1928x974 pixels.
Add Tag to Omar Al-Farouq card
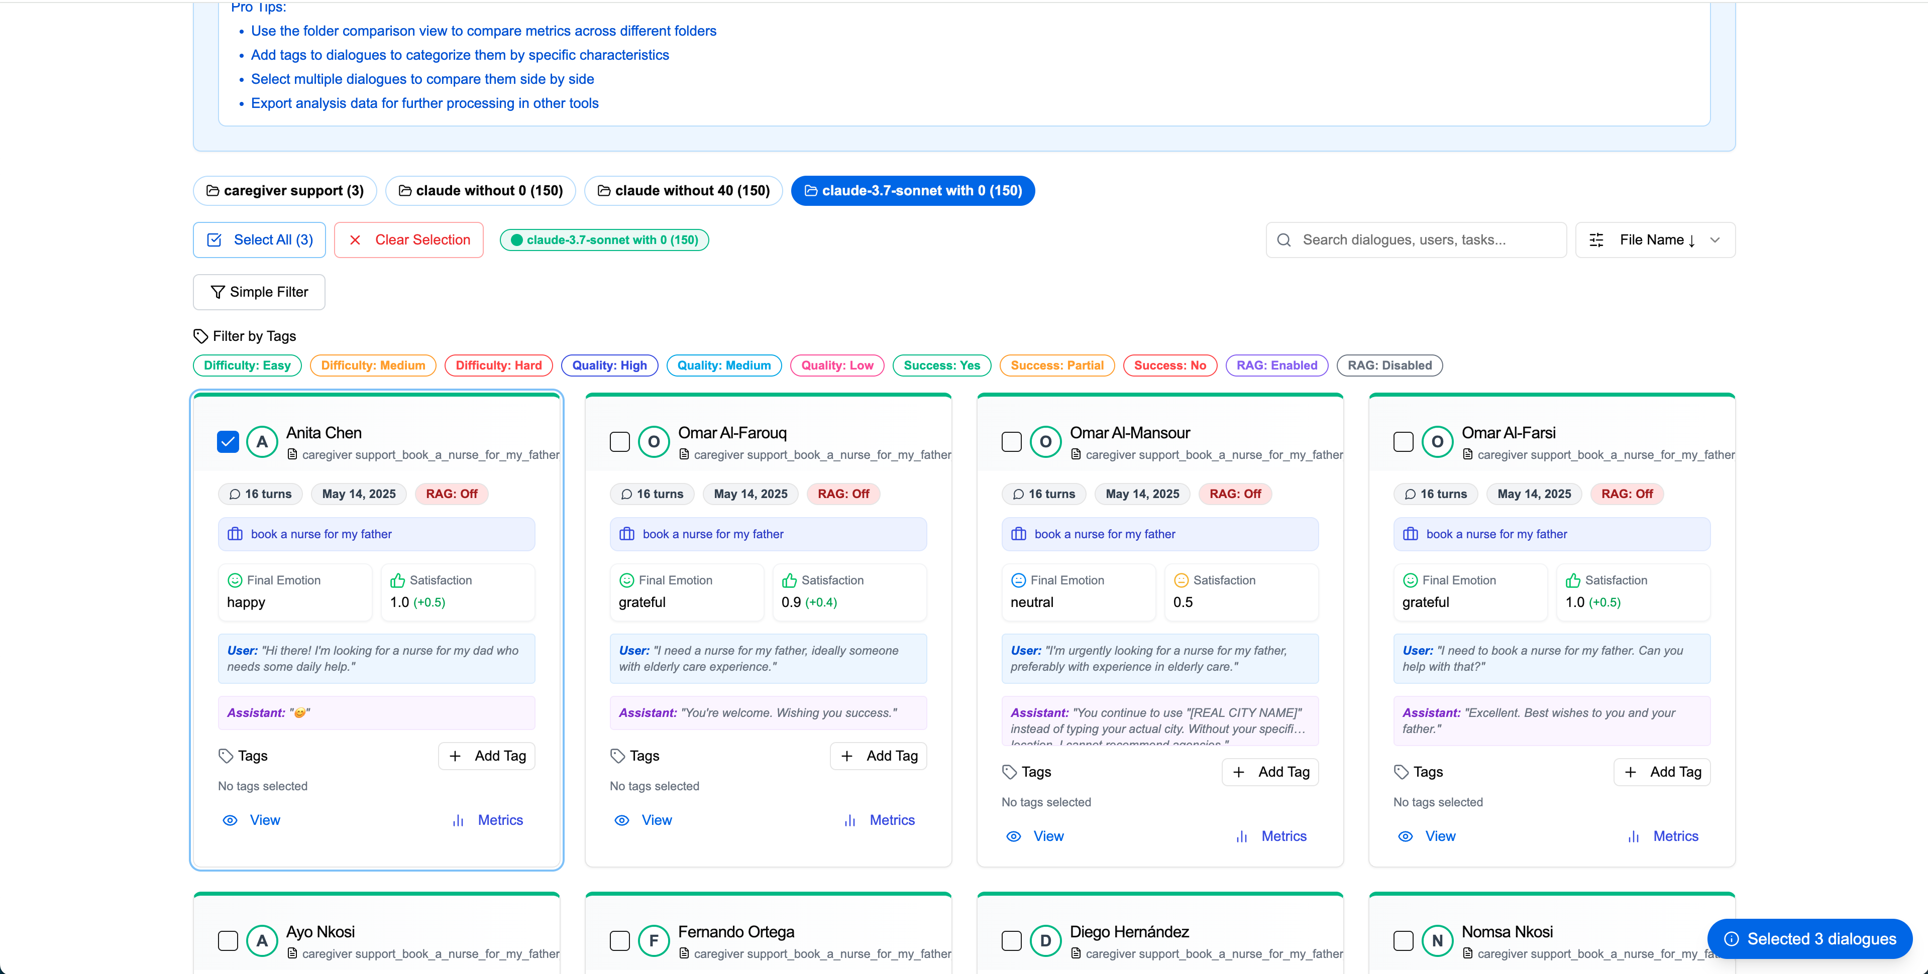(879, 756)
